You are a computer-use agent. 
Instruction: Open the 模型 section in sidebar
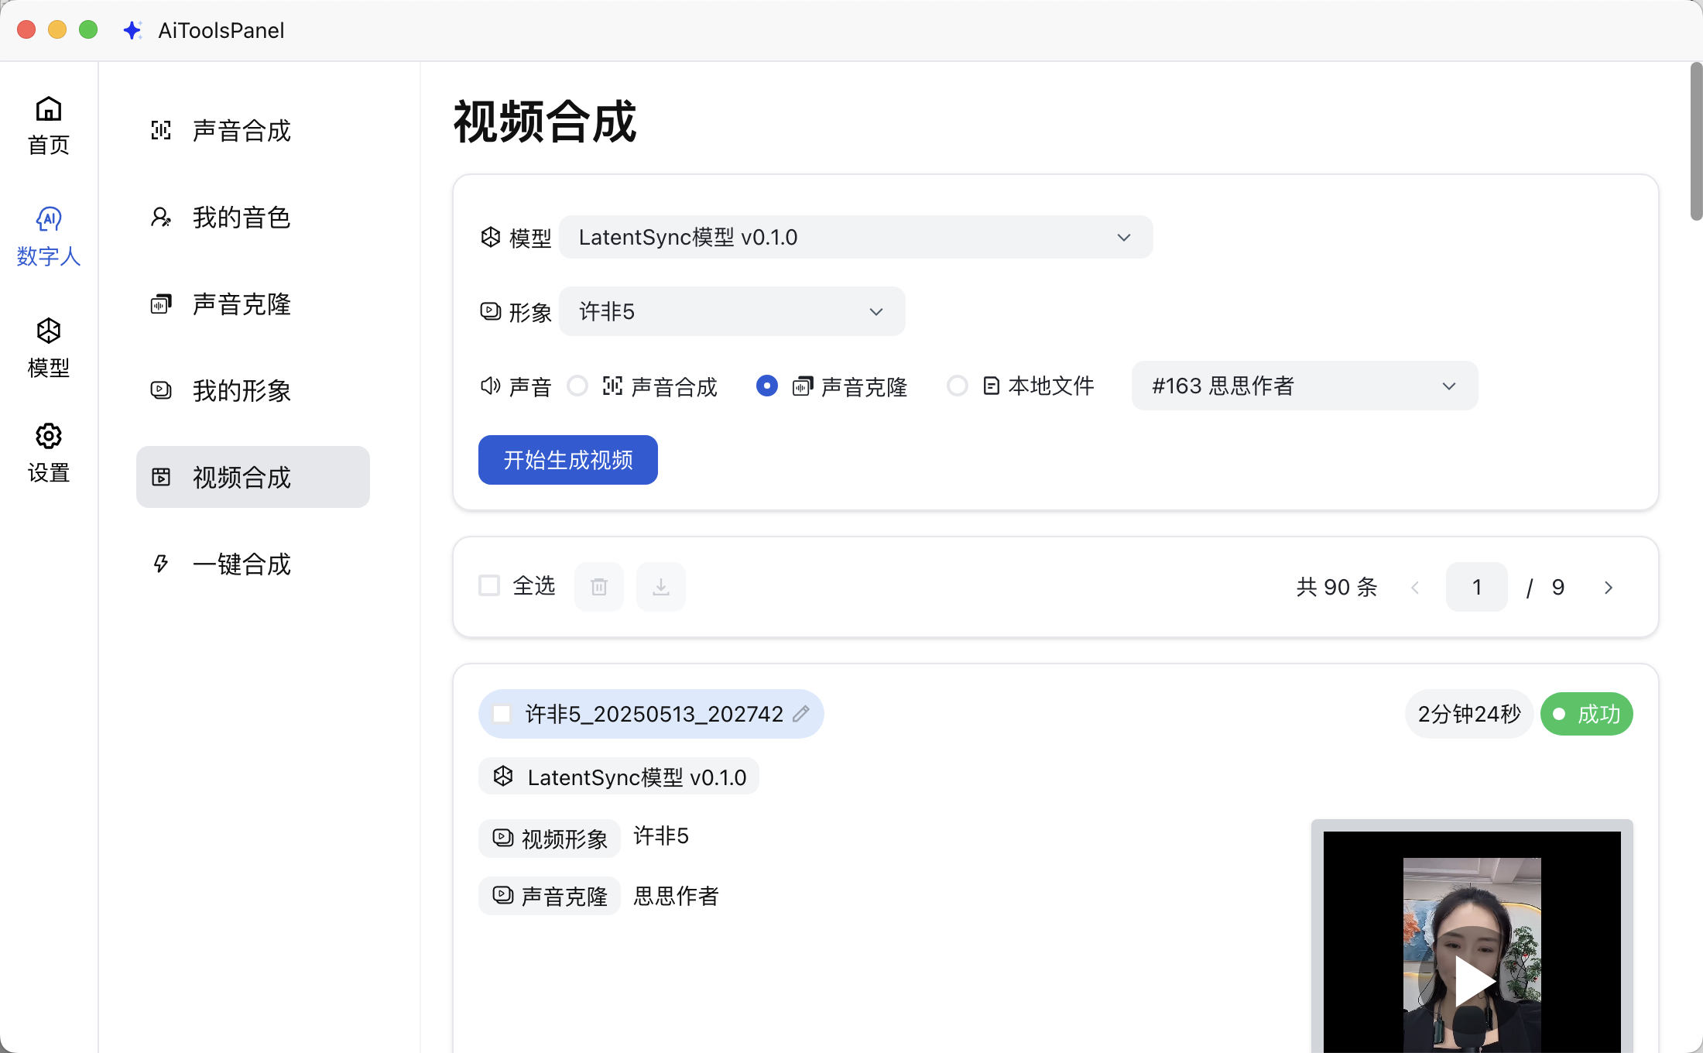[49, 348]
